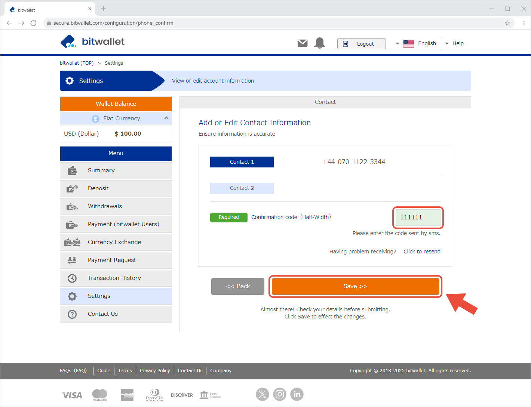
Task: Log out using the Logout button
Action: [361, 44]
